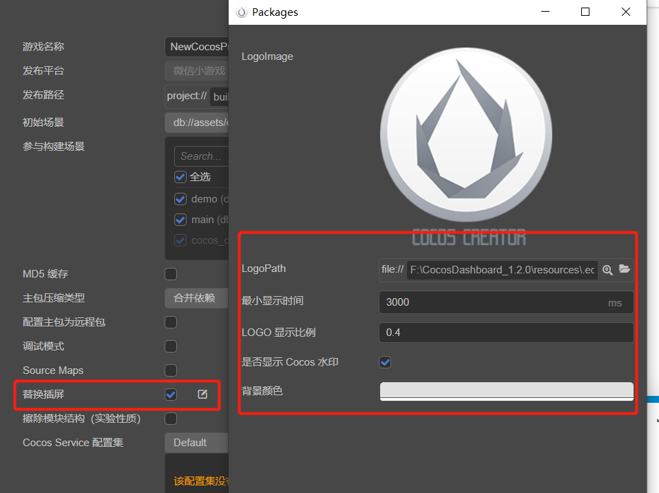Click the Packages window app icon
The height and width of the screenshot is (493, 659).
tap(241, 12)
